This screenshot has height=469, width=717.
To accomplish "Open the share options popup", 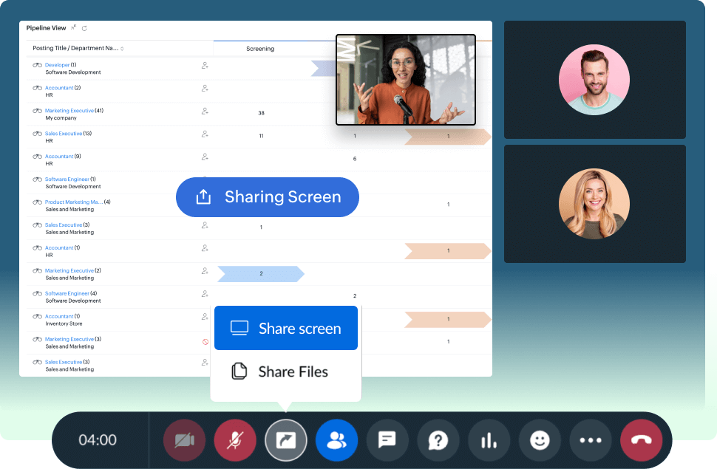I will click(x=286, y=439).
